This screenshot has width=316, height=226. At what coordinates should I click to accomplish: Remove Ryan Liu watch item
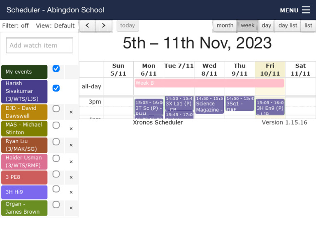click(x=71, y=145)
